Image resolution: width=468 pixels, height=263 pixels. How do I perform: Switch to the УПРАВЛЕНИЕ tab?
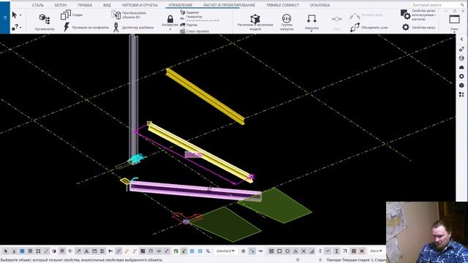[x=181, y=5]
